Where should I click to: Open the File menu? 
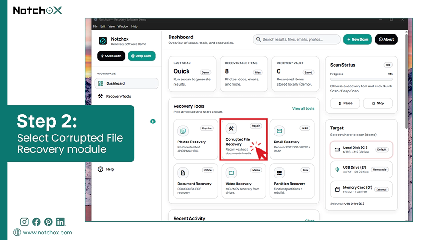pos(95,27)
